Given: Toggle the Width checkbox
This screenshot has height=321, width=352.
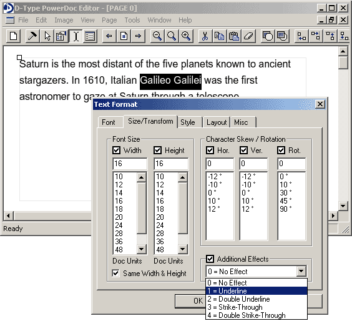Looking at the screenshot, I should pos(116,150).
